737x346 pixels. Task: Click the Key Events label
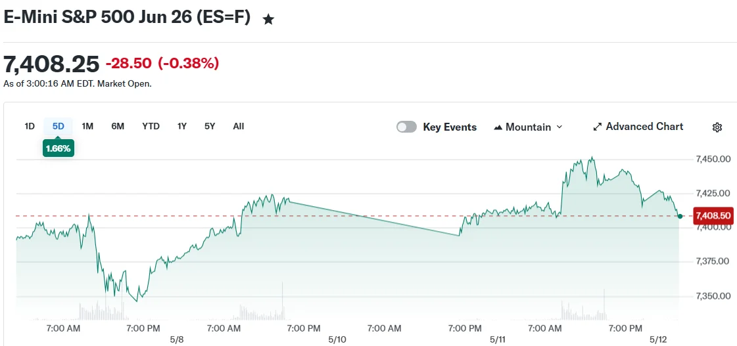[x=450, y=127]
